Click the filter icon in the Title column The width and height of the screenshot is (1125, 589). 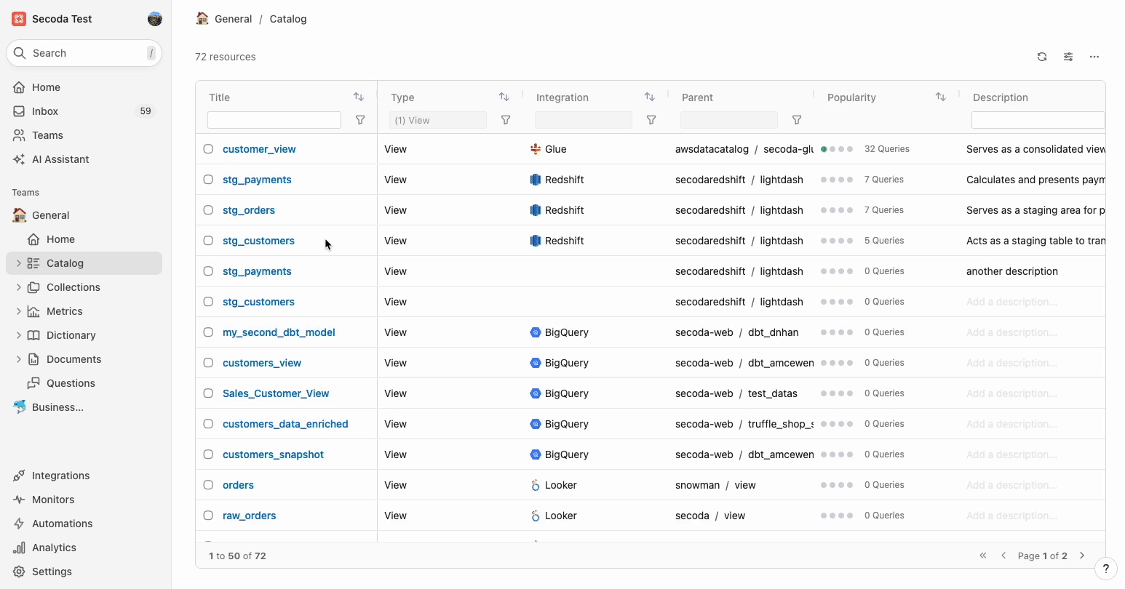(360, 120)
